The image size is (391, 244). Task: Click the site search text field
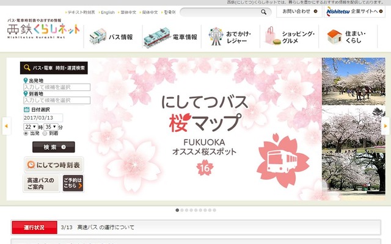pos(221,12)
